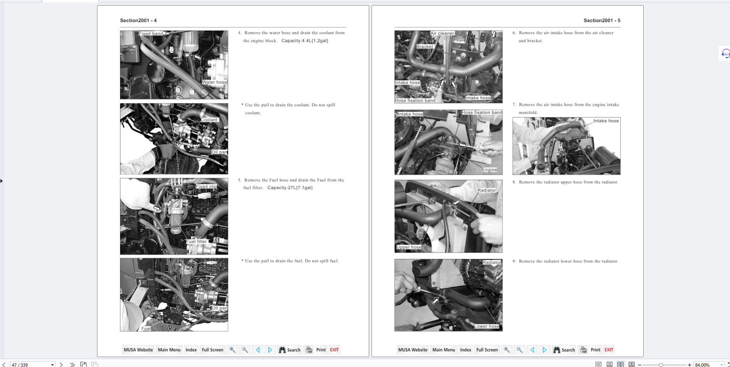This screenshot has height=367, width=730.
Task: Expand the left side panel arrow
Action: pyautogui.click(x=2, y=181)
